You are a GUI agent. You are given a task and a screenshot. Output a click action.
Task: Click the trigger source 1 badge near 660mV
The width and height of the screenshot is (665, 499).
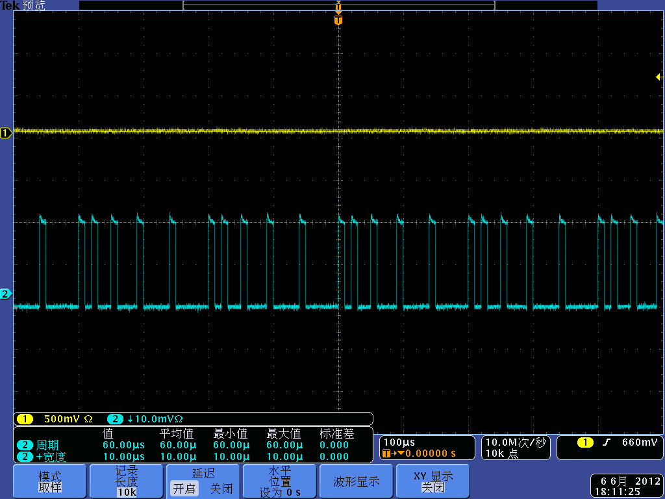coord(585,442)
